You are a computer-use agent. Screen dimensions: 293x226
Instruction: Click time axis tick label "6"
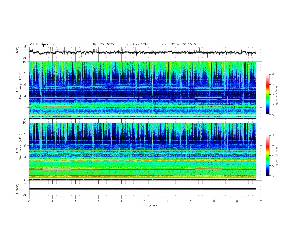(x=168, y=201)
